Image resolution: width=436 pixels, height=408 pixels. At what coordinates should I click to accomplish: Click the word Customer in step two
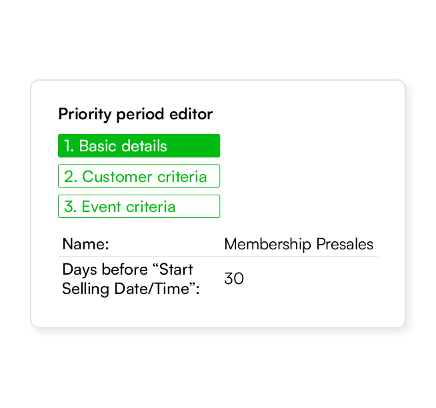click(117, 177)
